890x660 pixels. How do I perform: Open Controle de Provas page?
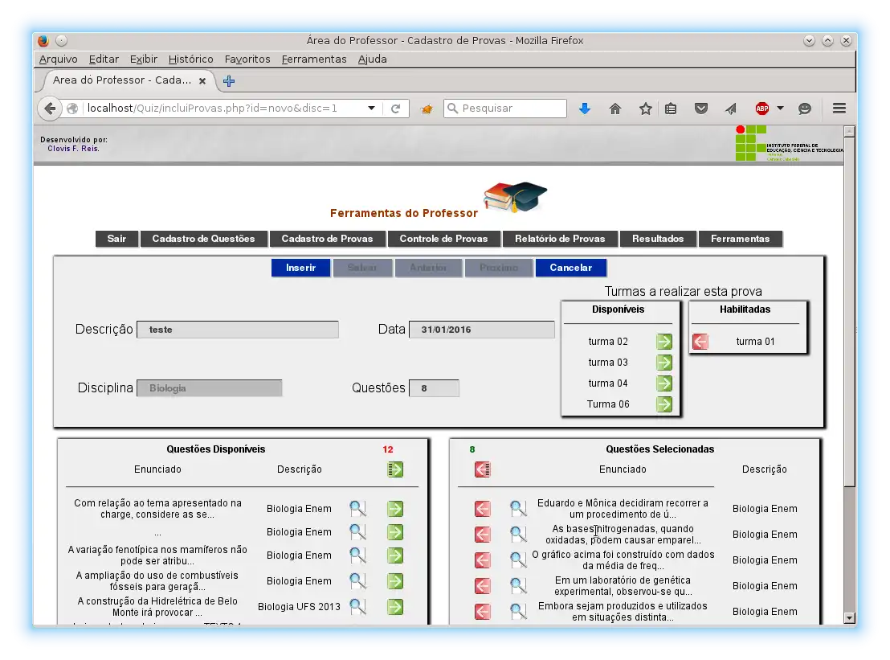tap(444, 239)
